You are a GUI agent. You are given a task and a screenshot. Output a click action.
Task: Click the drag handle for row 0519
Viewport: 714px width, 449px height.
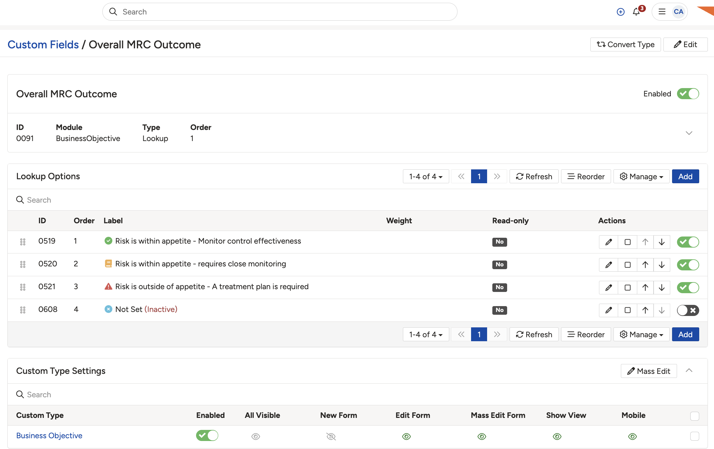pyautogui.click(x=23, y=242)
